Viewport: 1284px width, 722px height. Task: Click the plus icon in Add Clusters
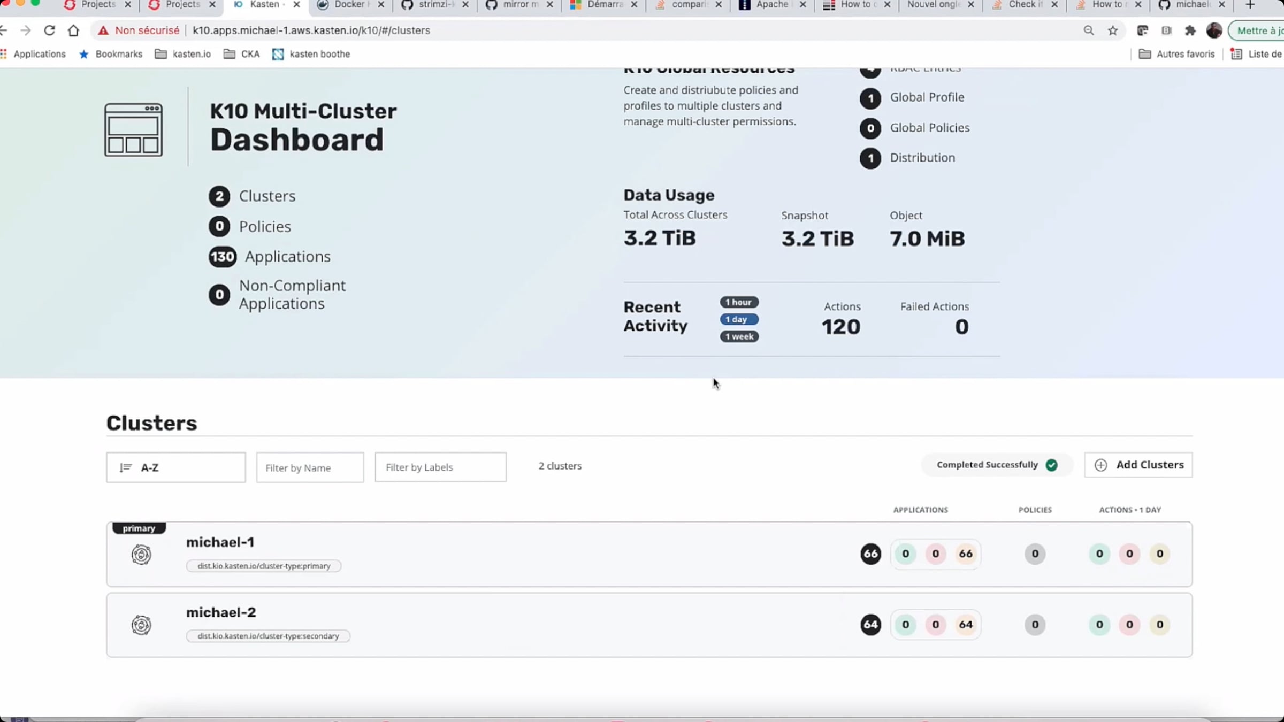[x=1100, y=465]
